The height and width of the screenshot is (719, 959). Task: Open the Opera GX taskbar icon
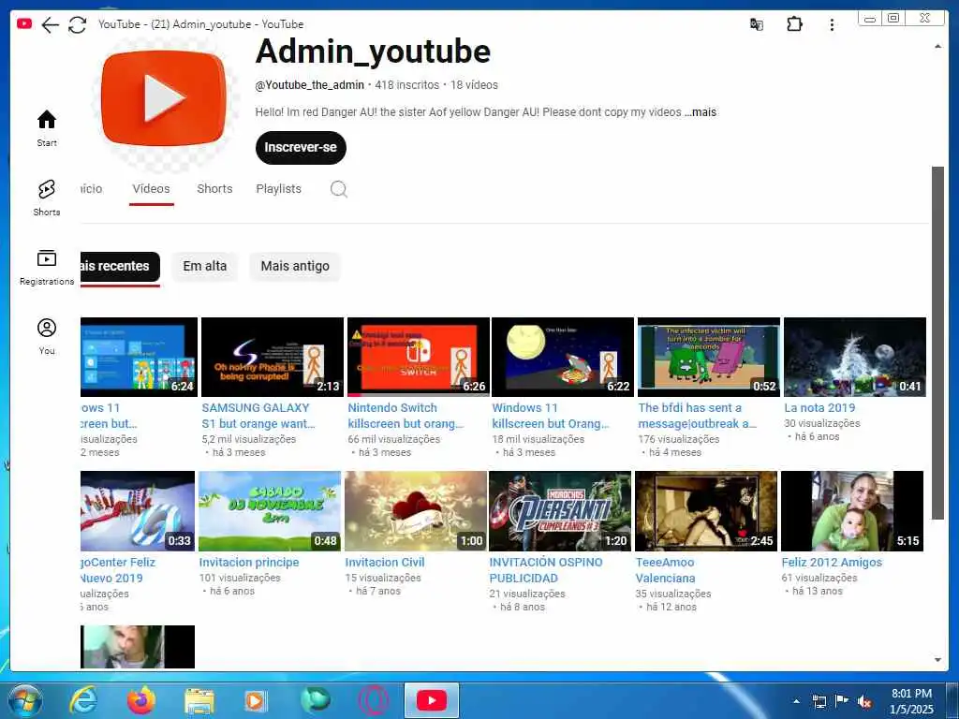pos(373,700)
